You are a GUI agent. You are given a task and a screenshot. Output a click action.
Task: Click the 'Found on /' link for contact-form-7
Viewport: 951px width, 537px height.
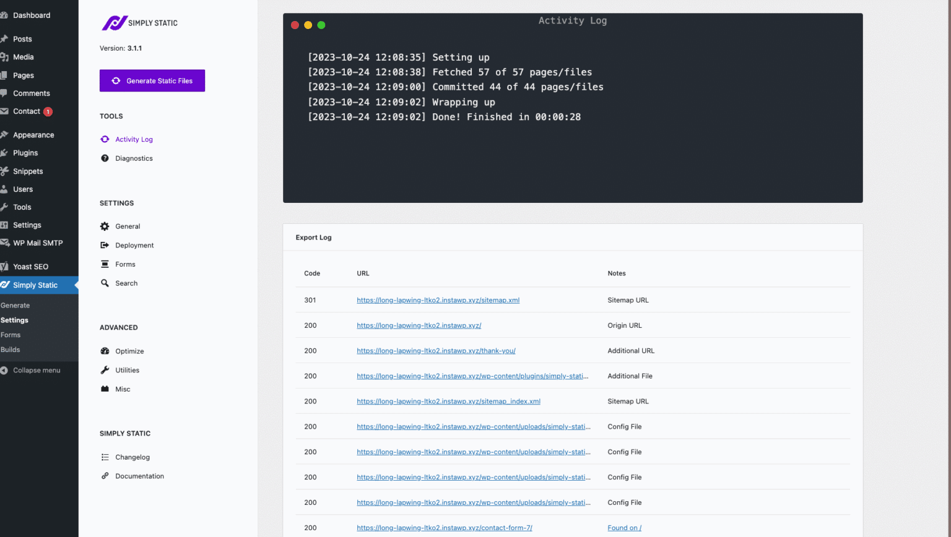click(625, 528)
